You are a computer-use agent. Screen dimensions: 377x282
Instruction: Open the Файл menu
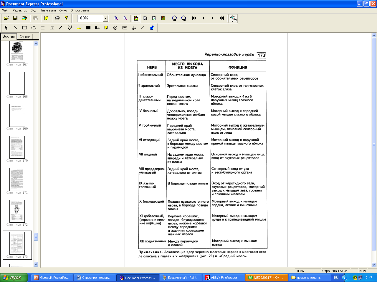click(5, 10)
